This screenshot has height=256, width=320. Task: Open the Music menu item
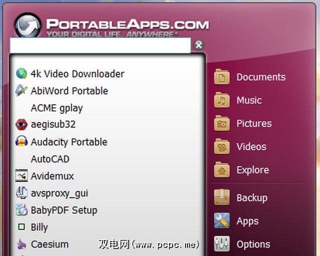[249, 100]
